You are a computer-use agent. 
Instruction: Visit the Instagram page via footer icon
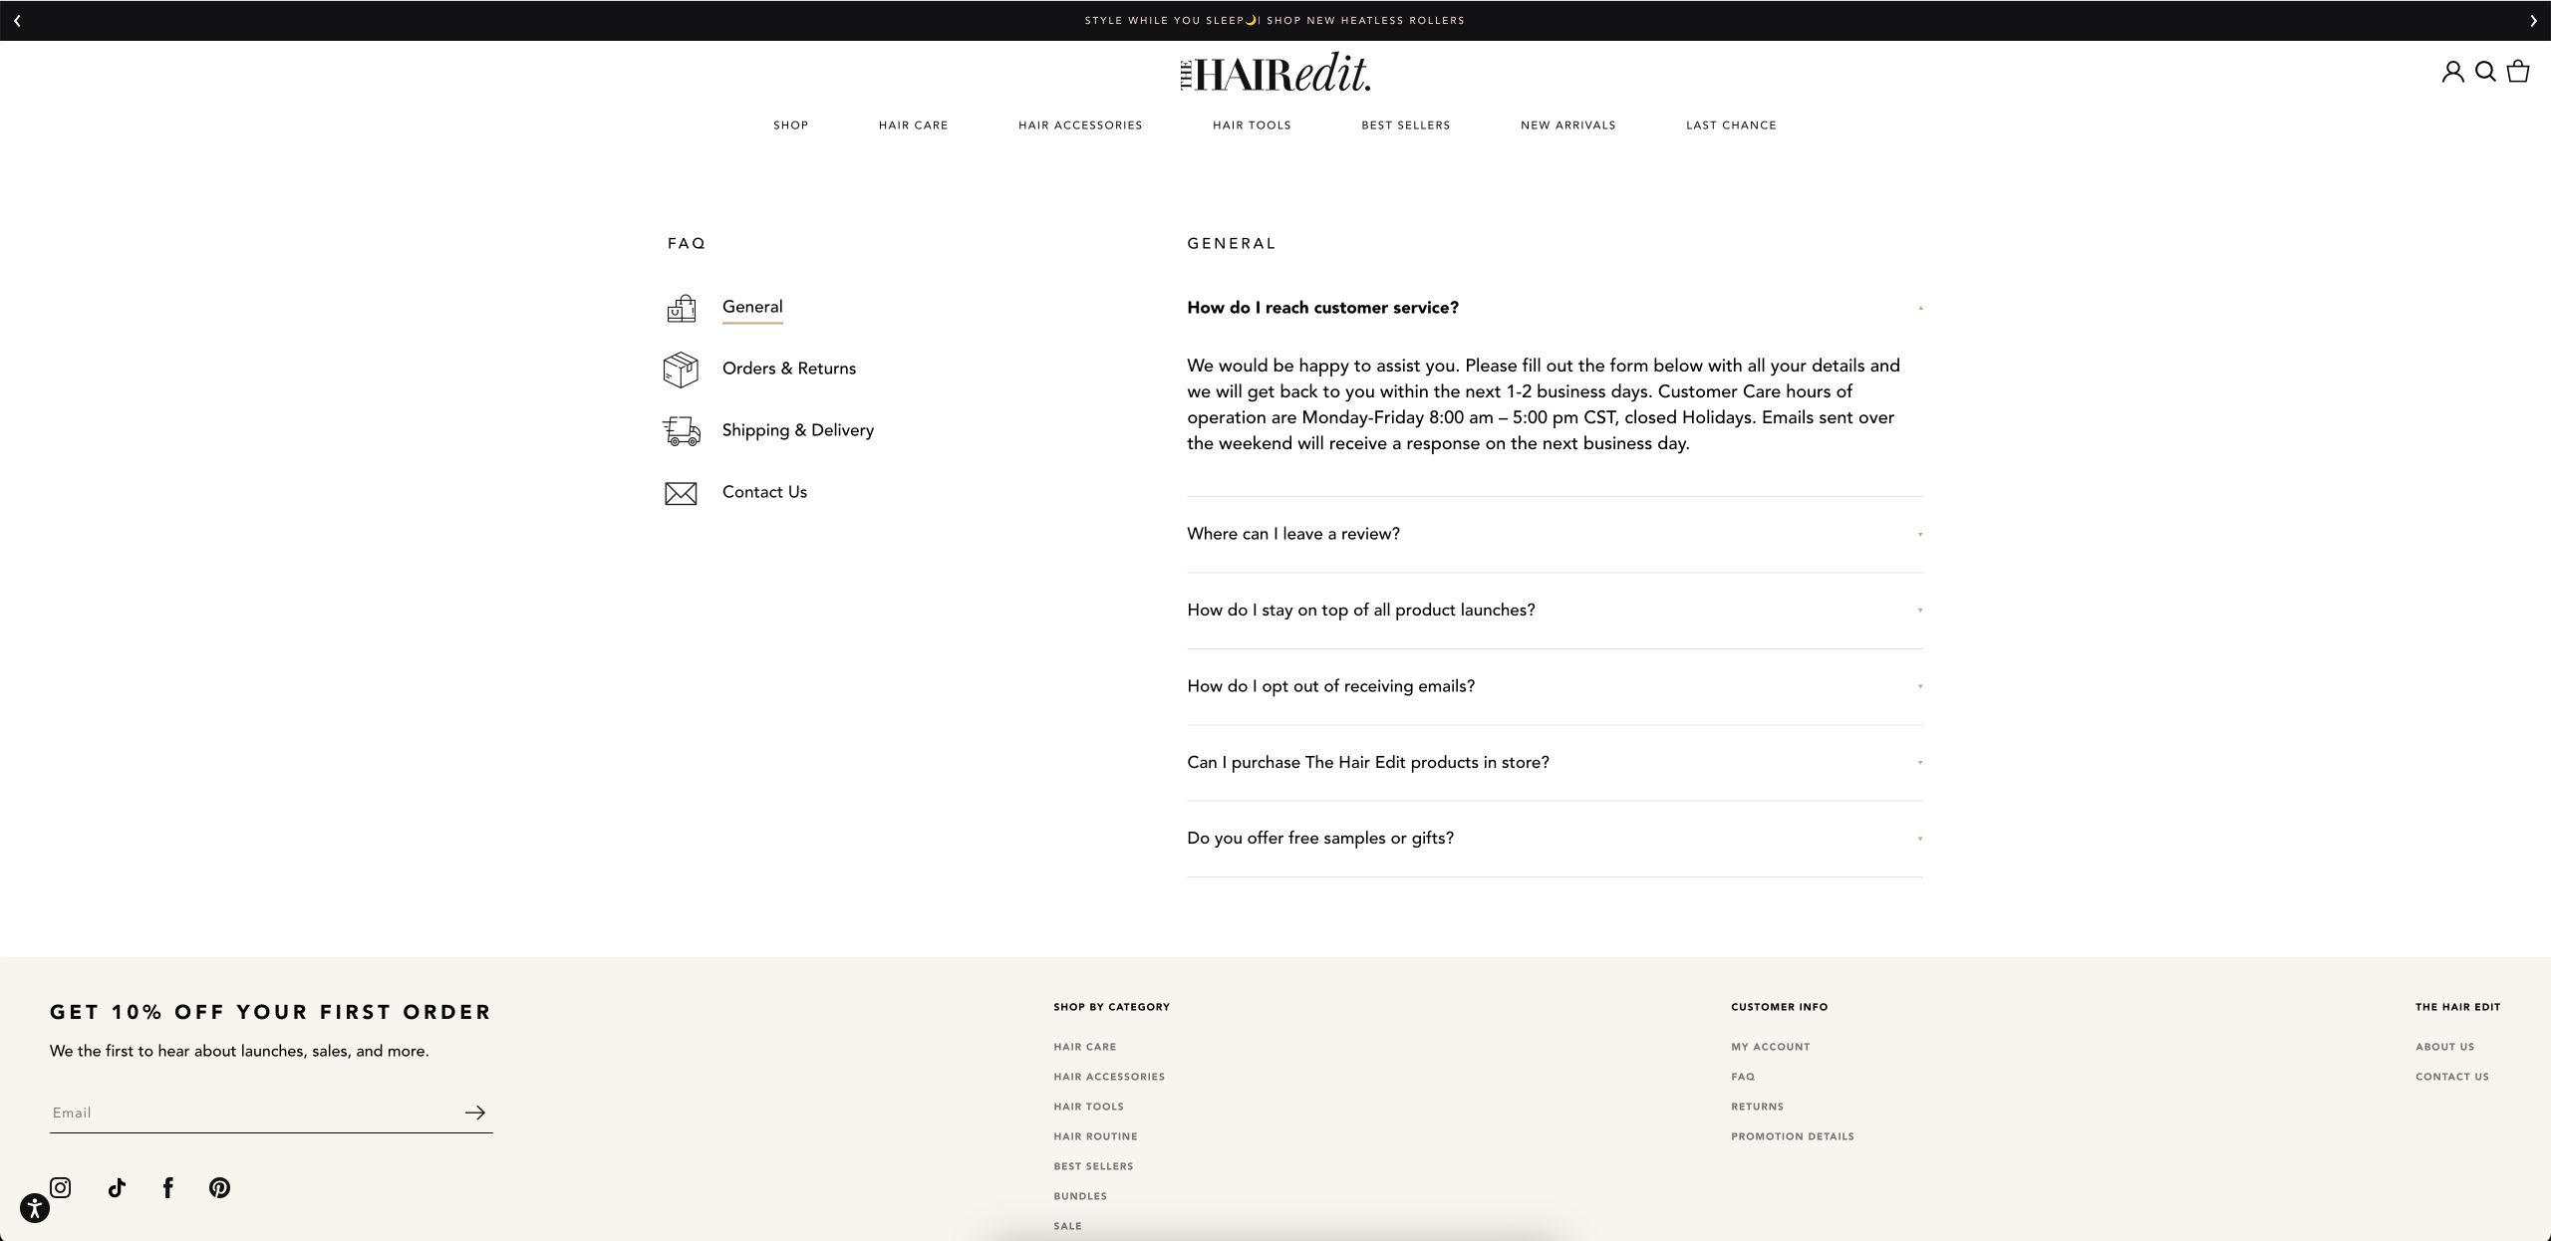click(61, 1187)
